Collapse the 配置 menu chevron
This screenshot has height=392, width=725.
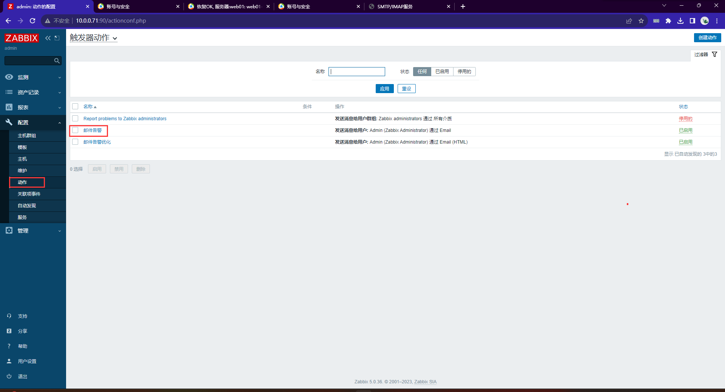(x=60, y=122)
